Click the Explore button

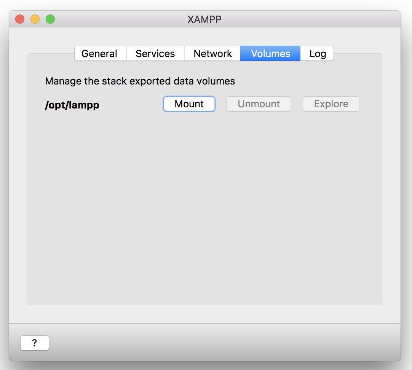[x=331, y=104]
